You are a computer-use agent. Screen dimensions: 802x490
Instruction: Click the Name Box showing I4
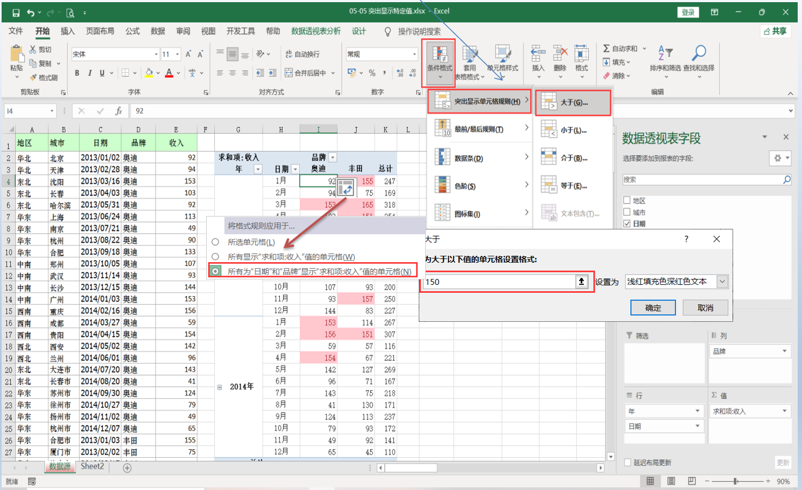coord(30,111)
